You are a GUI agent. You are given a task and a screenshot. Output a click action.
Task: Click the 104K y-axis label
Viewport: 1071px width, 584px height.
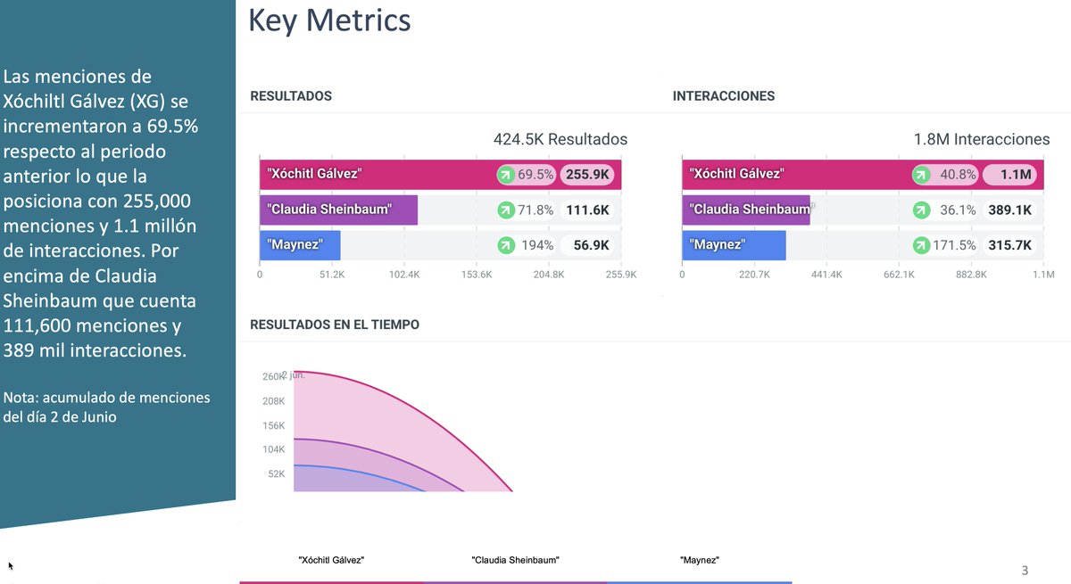pos(273,449)
